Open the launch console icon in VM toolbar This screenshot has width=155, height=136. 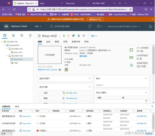coord(74,36)
